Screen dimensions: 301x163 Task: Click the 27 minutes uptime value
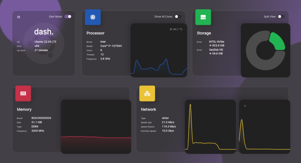pos(41,50)
